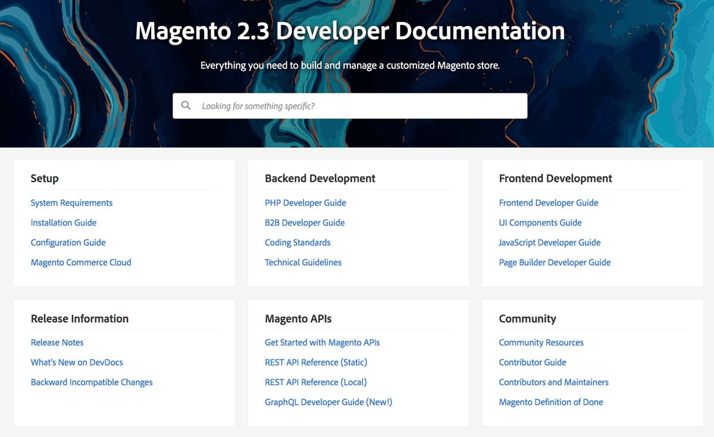
Task: Open the Contributor Guide
Action: 533,362
